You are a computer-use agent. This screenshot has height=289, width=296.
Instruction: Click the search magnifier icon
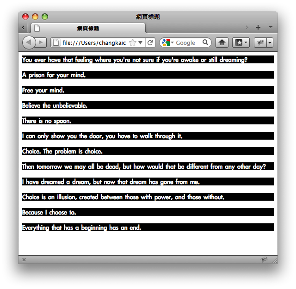pos(205,42)
